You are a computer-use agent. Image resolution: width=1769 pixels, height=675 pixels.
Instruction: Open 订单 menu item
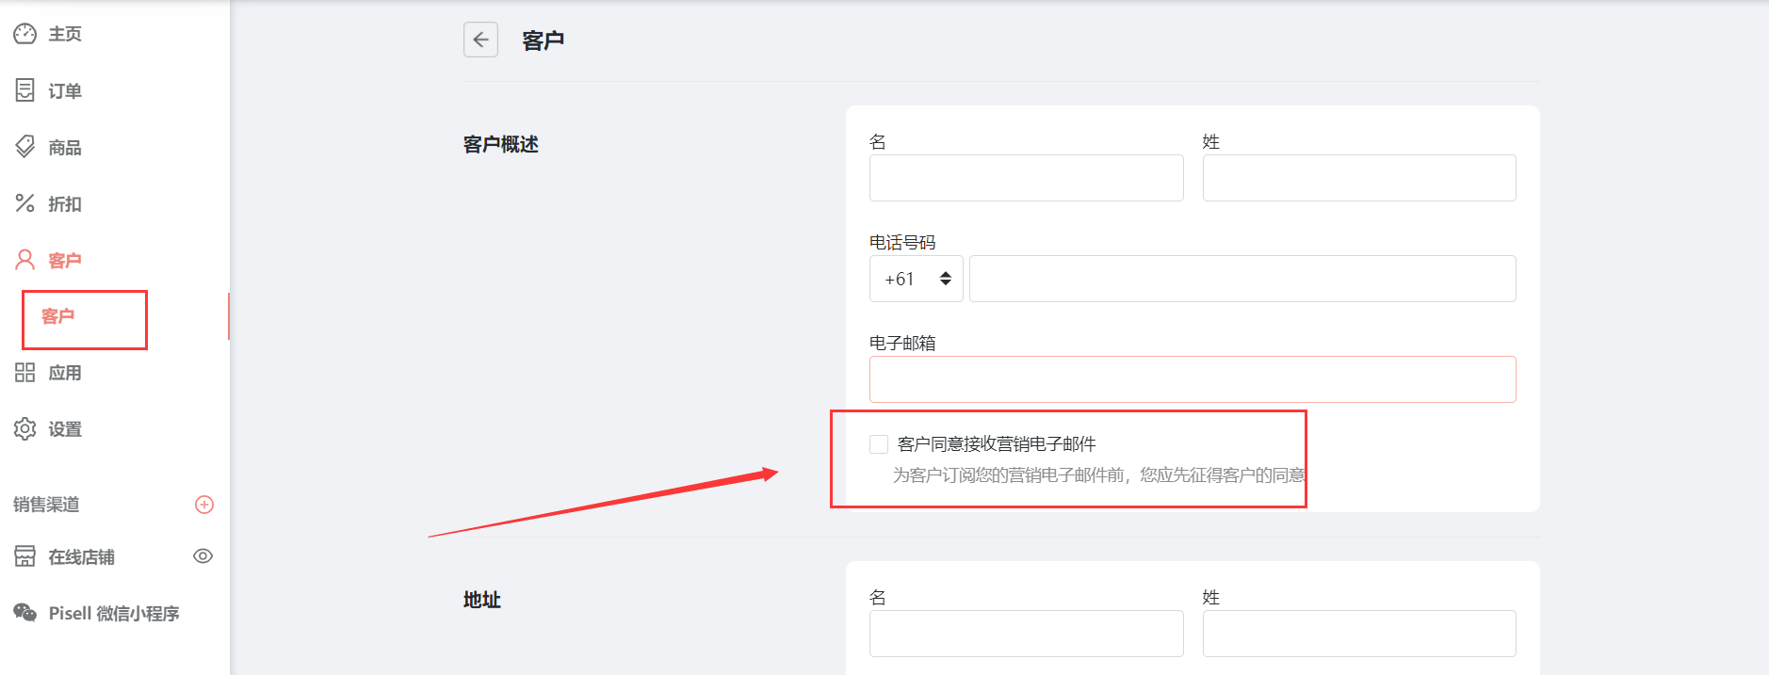click(x=65, y=90)
